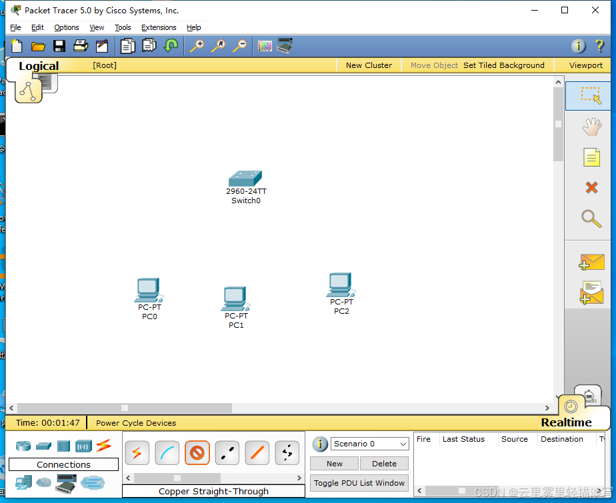Image resolution: width=616 pixels, height=503 pixels.
Task: Click New scenario button
Action: [x=334, y=463]
